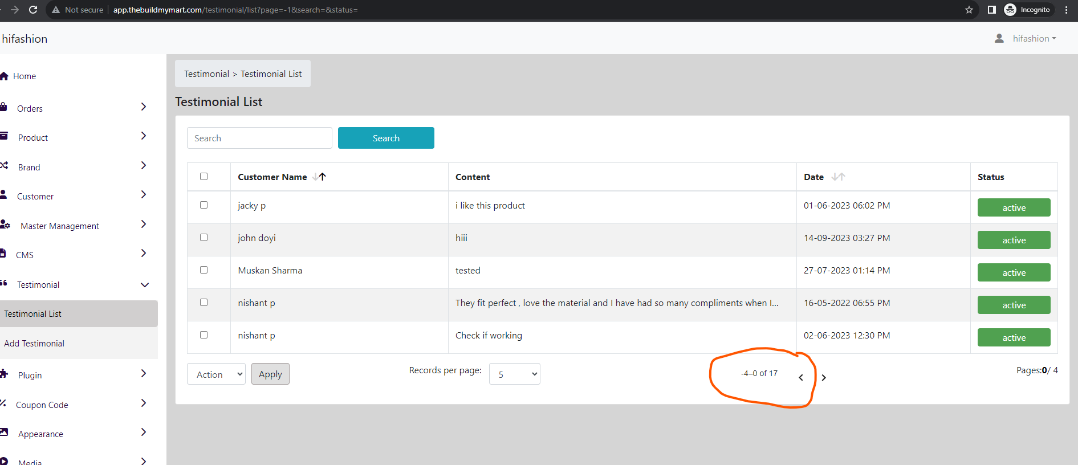The image size is (1078, 465).
Task: Click the Apply button
Action: pos(270,374)
